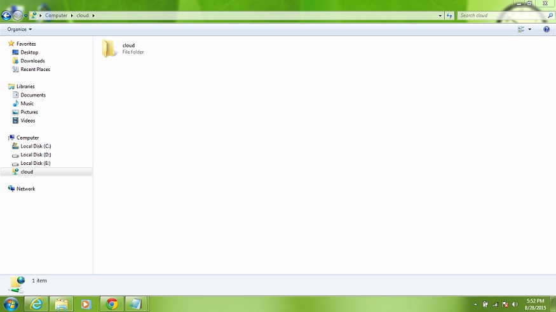Show hidden tray icons arrow
The width and height of the screenshot is (556, 312).
pos(475,304)
